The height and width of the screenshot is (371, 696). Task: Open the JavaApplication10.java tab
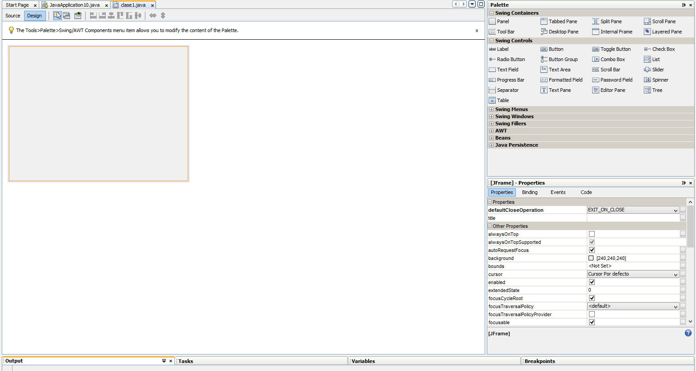click(74, 5)
